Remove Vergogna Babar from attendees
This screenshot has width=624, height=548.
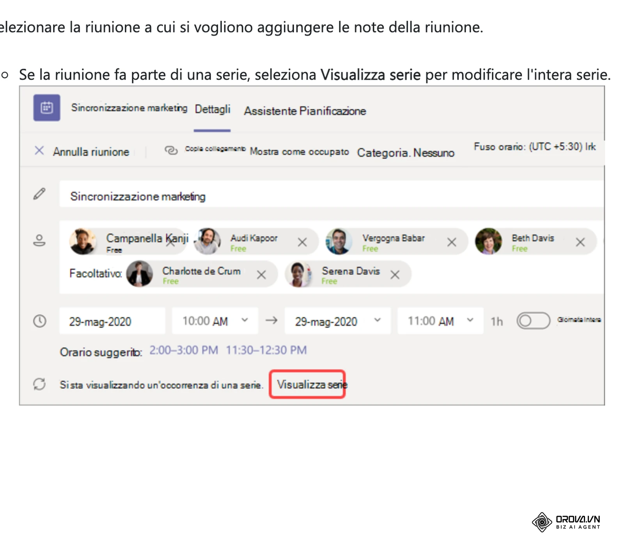point(452,242)
